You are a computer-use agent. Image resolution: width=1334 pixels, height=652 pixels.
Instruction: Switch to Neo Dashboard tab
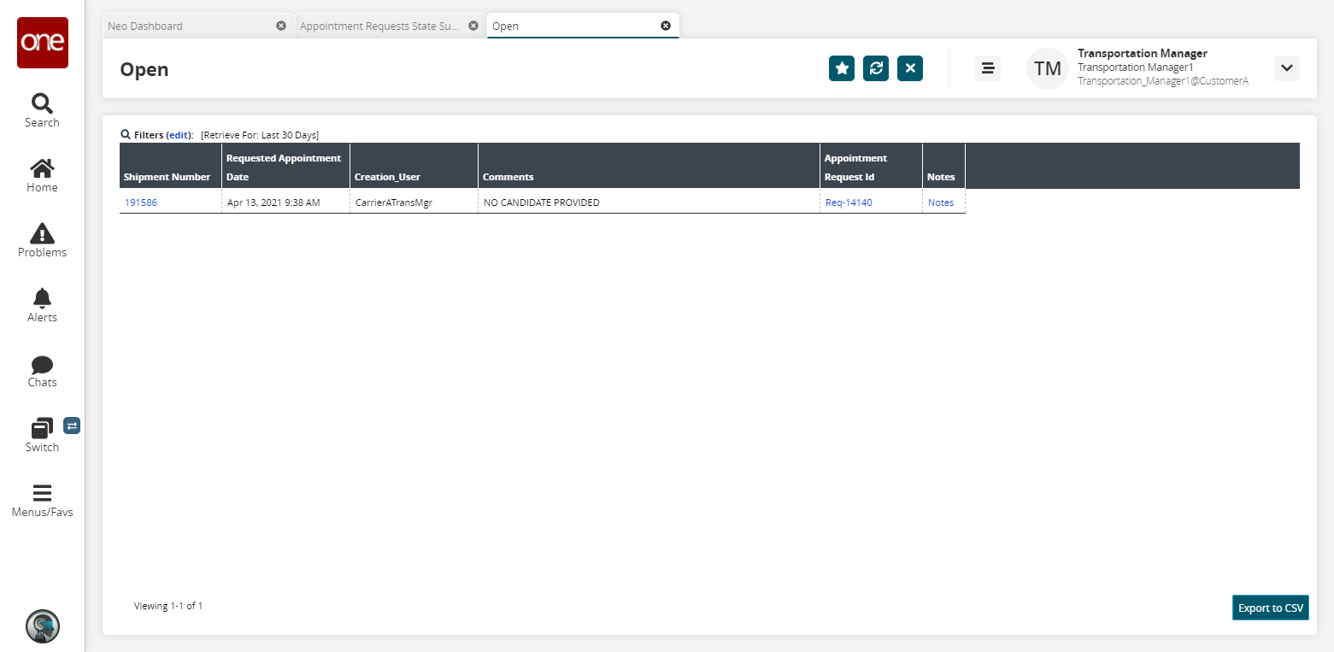click(188, 26)
